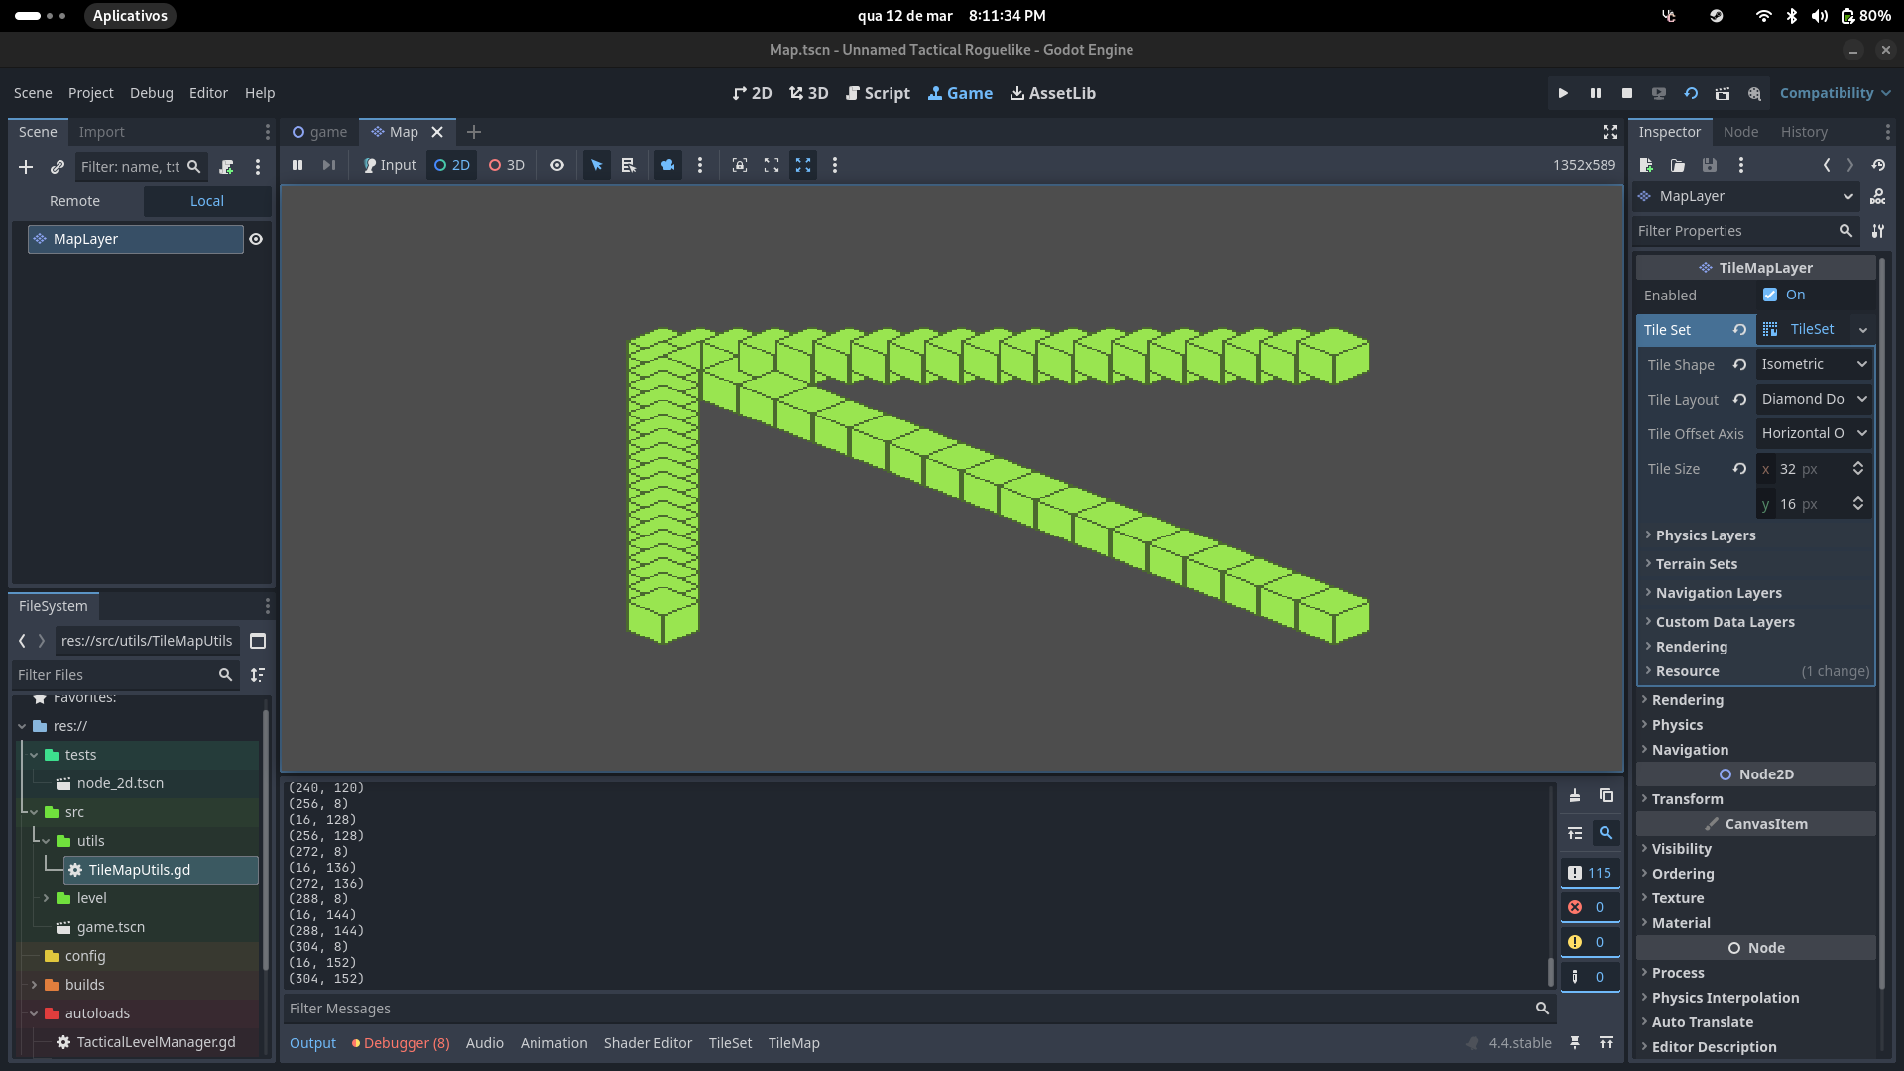Switch to the Remote scene tree
This screenshot has width=1904, height=1071.
pos(75,201)
